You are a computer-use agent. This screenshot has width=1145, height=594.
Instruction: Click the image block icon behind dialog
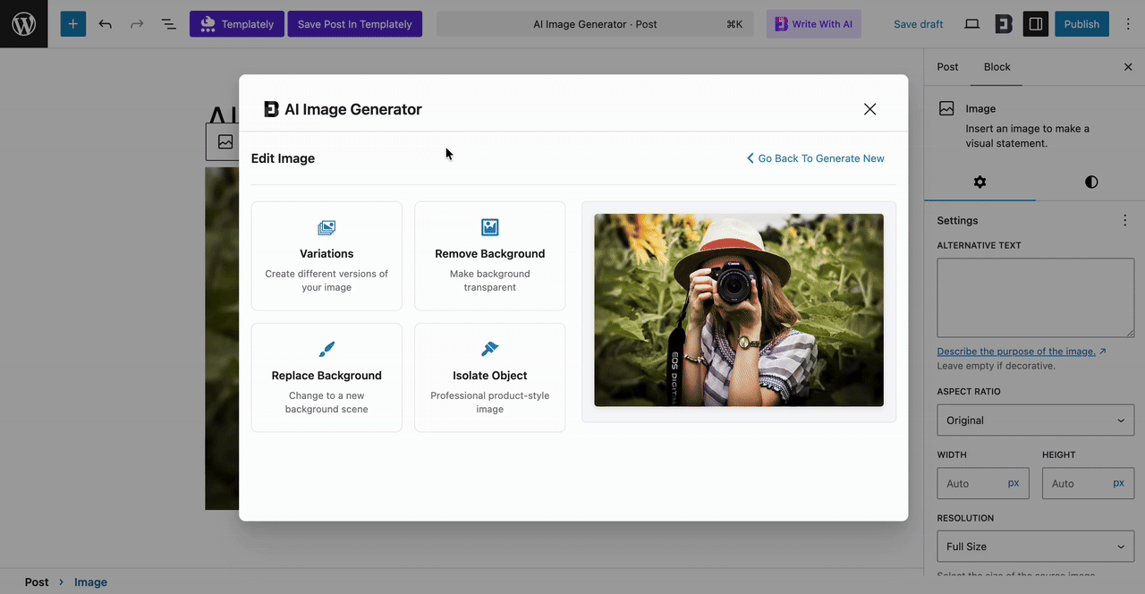pyautogui.click(x=225, y=142)
